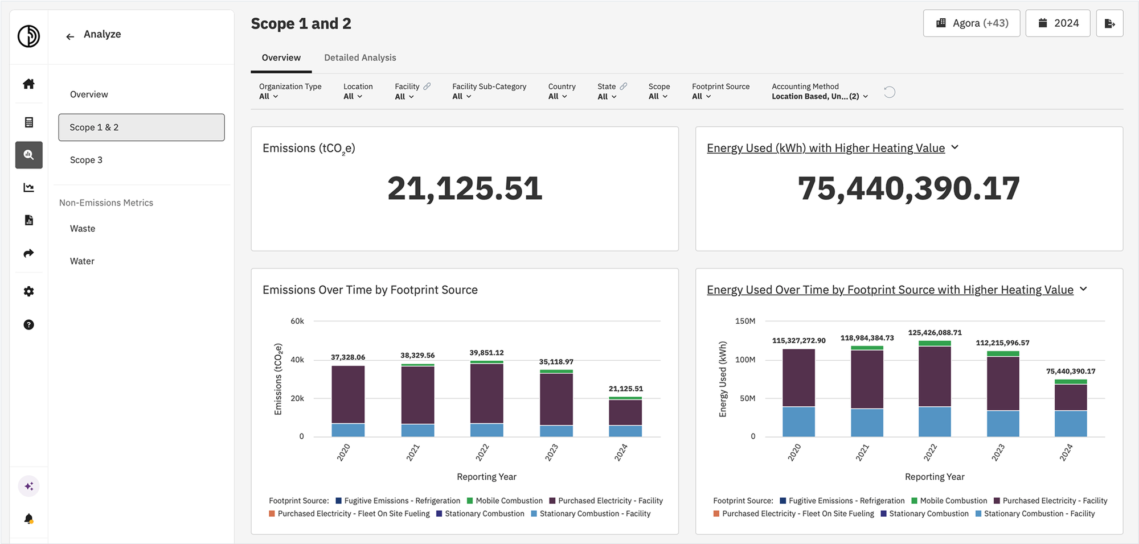Click the Analyze magnifier icon in sidebar
Viewport: 1139px width, 544px height.
coord(28,155)
